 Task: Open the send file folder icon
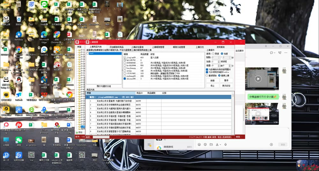(211, 144)
